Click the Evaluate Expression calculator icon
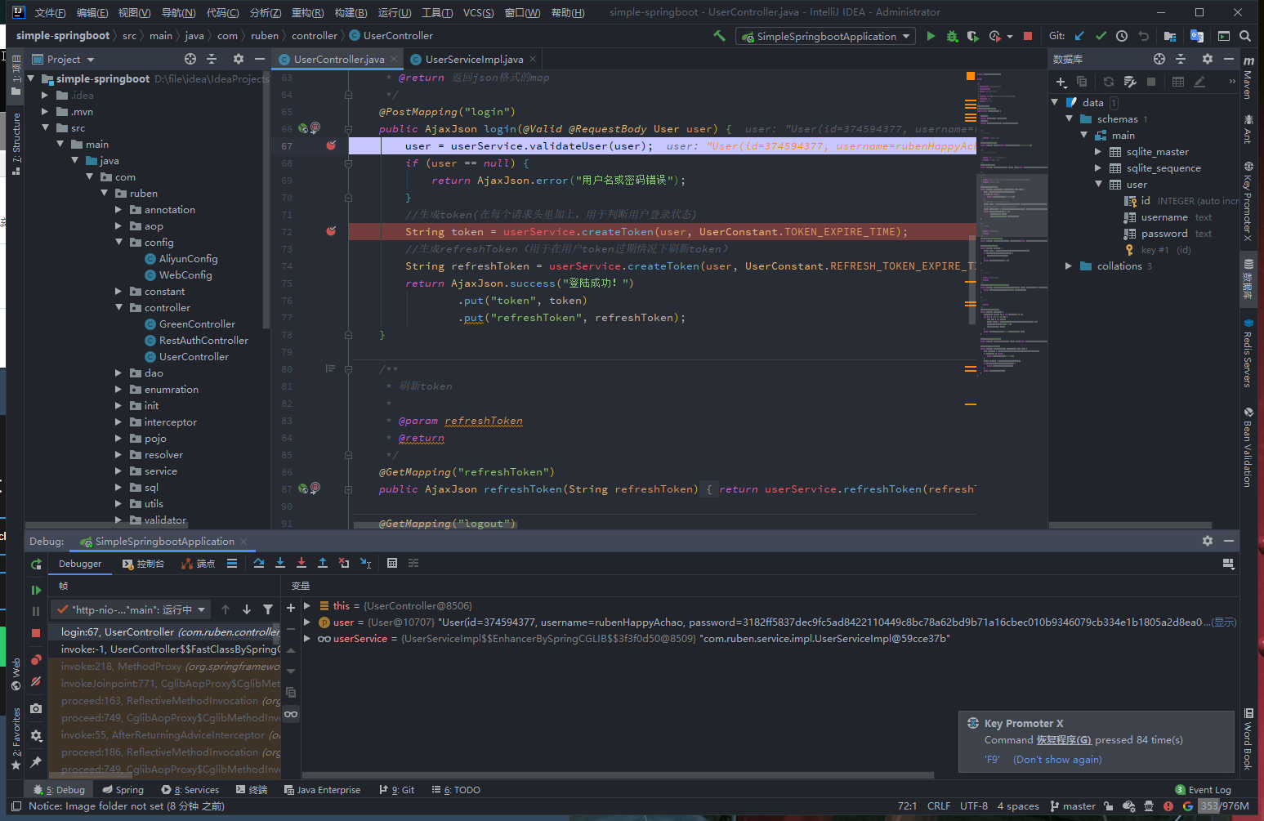The width and height of the screenshot is (1264, 821). tap(392, 564)
